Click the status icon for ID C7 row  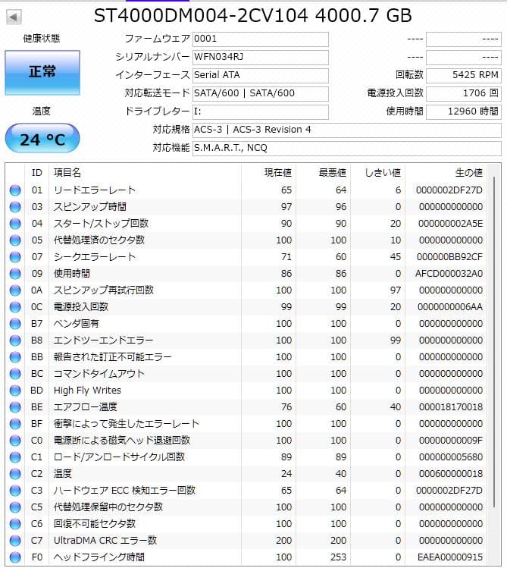[x=15, y=541]
